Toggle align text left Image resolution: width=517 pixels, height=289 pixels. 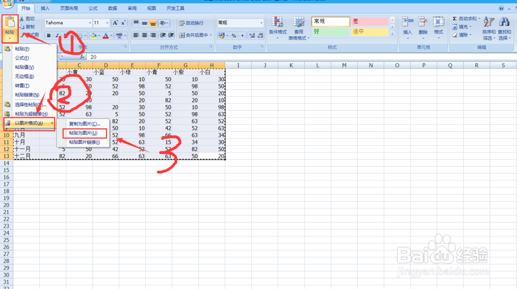click(x=136, y=35)
